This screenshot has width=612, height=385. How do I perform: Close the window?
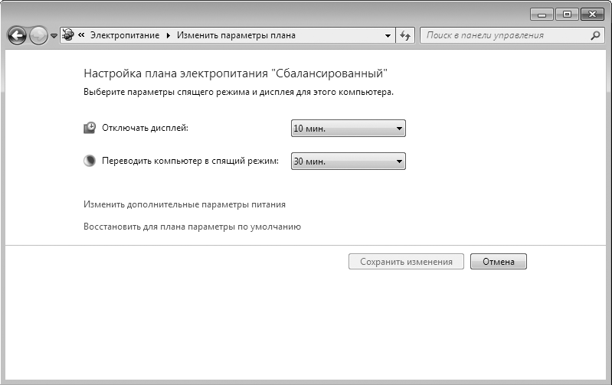point(592,15)
